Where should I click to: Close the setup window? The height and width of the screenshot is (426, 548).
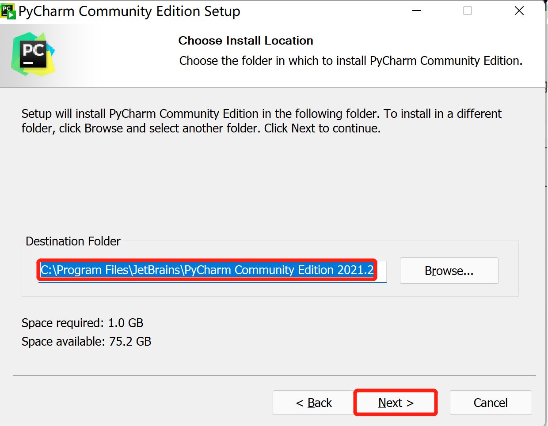(x=519, y=11)
